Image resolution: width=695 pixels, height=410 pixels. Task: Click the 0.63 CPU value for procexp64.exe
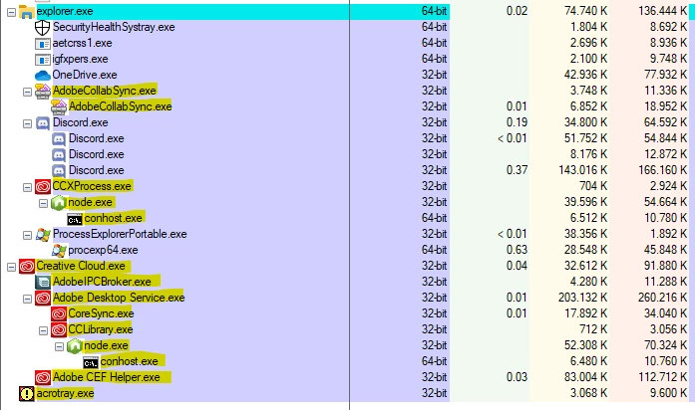tap(517, 250)
